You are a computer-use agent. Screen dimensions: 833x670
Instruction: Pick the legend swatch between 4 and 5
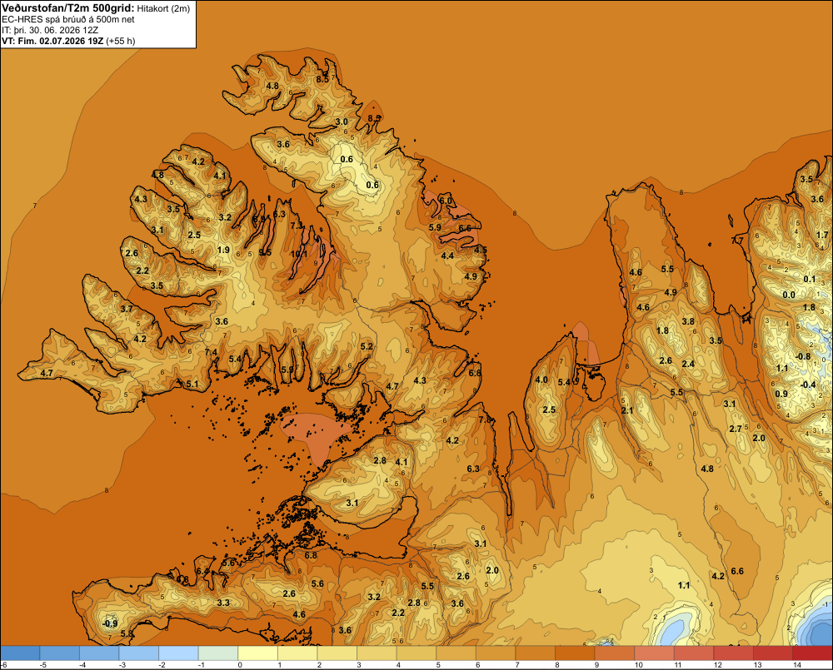tap(416, 653)
